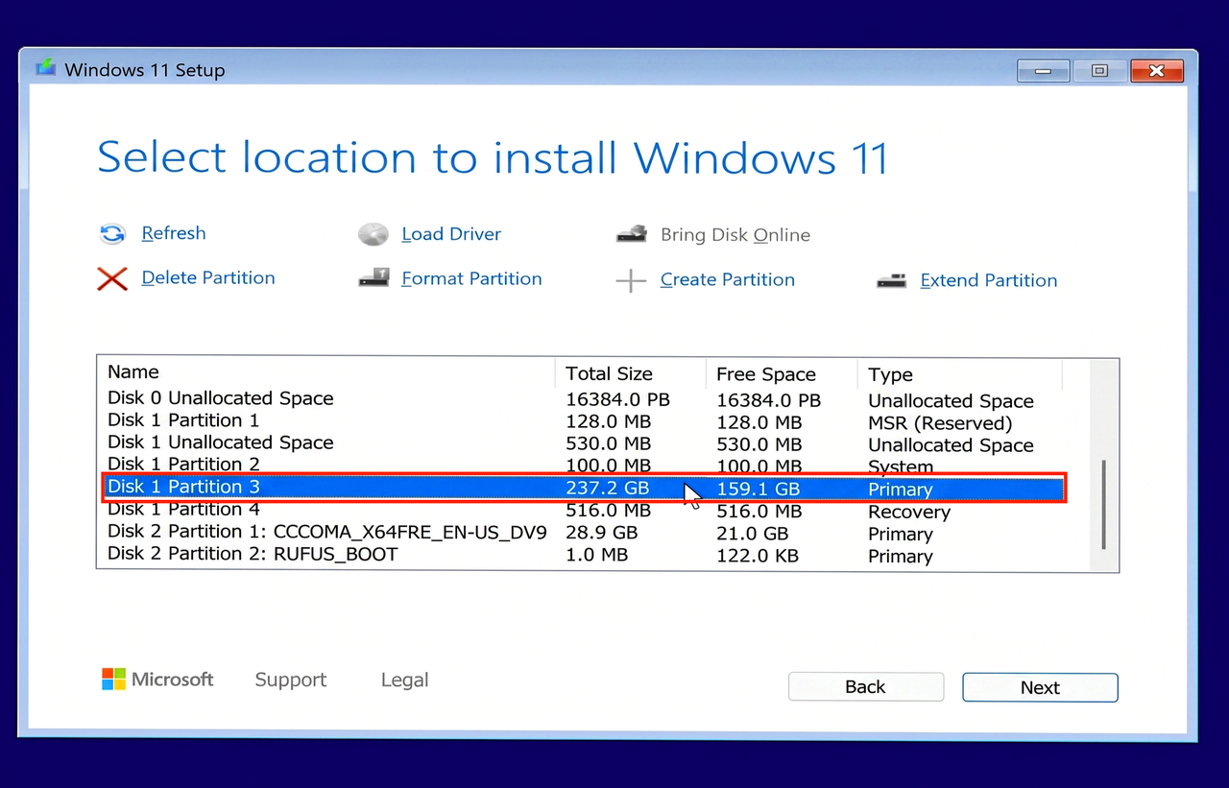Click the Create Partition link
Image resolution: width=1229 pixels, height=788 pixels.
pos(728,279)
